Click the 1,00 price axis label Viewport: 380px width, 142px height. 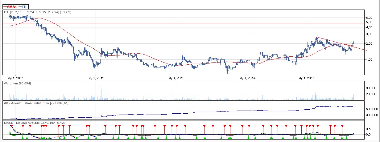(369, 60)
